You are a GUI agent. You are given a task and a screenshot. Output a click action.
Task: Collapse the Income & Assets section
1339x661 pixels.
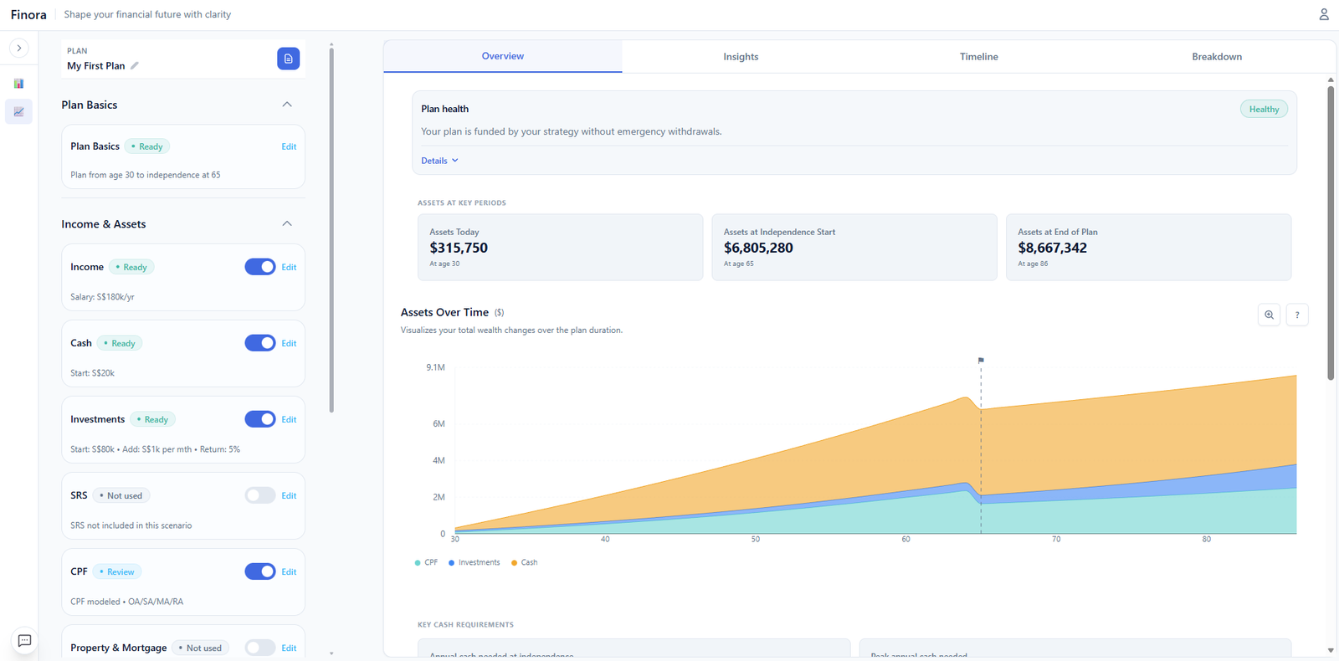click(x=287, y=223)
